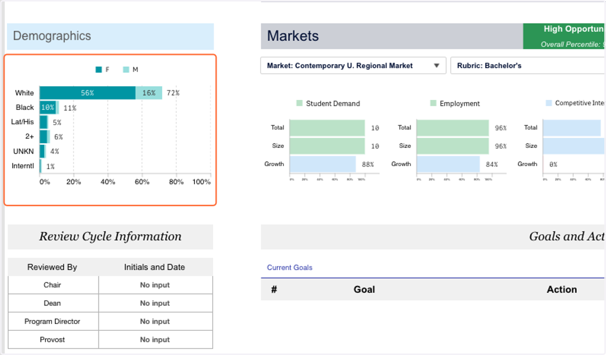Open the Market: Contemporary U. Regional Market dropdown

(353, 66)
